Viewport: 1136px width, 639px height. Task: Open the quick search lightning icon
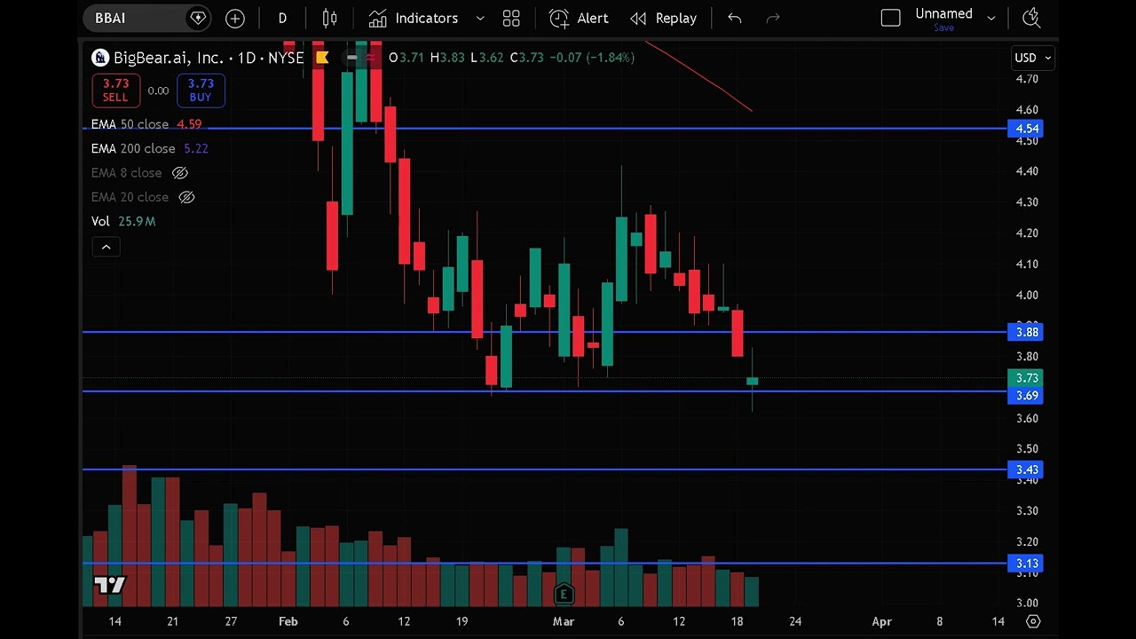click(x=1031, y=18)
